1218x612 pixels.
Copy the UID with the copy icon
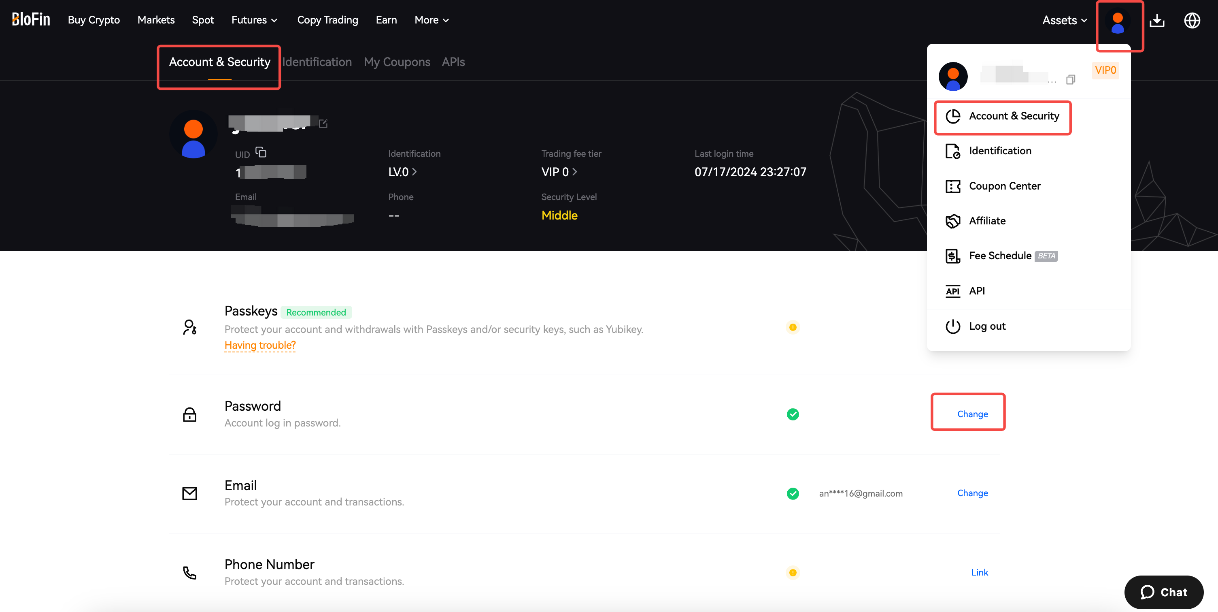click(261, 152)
